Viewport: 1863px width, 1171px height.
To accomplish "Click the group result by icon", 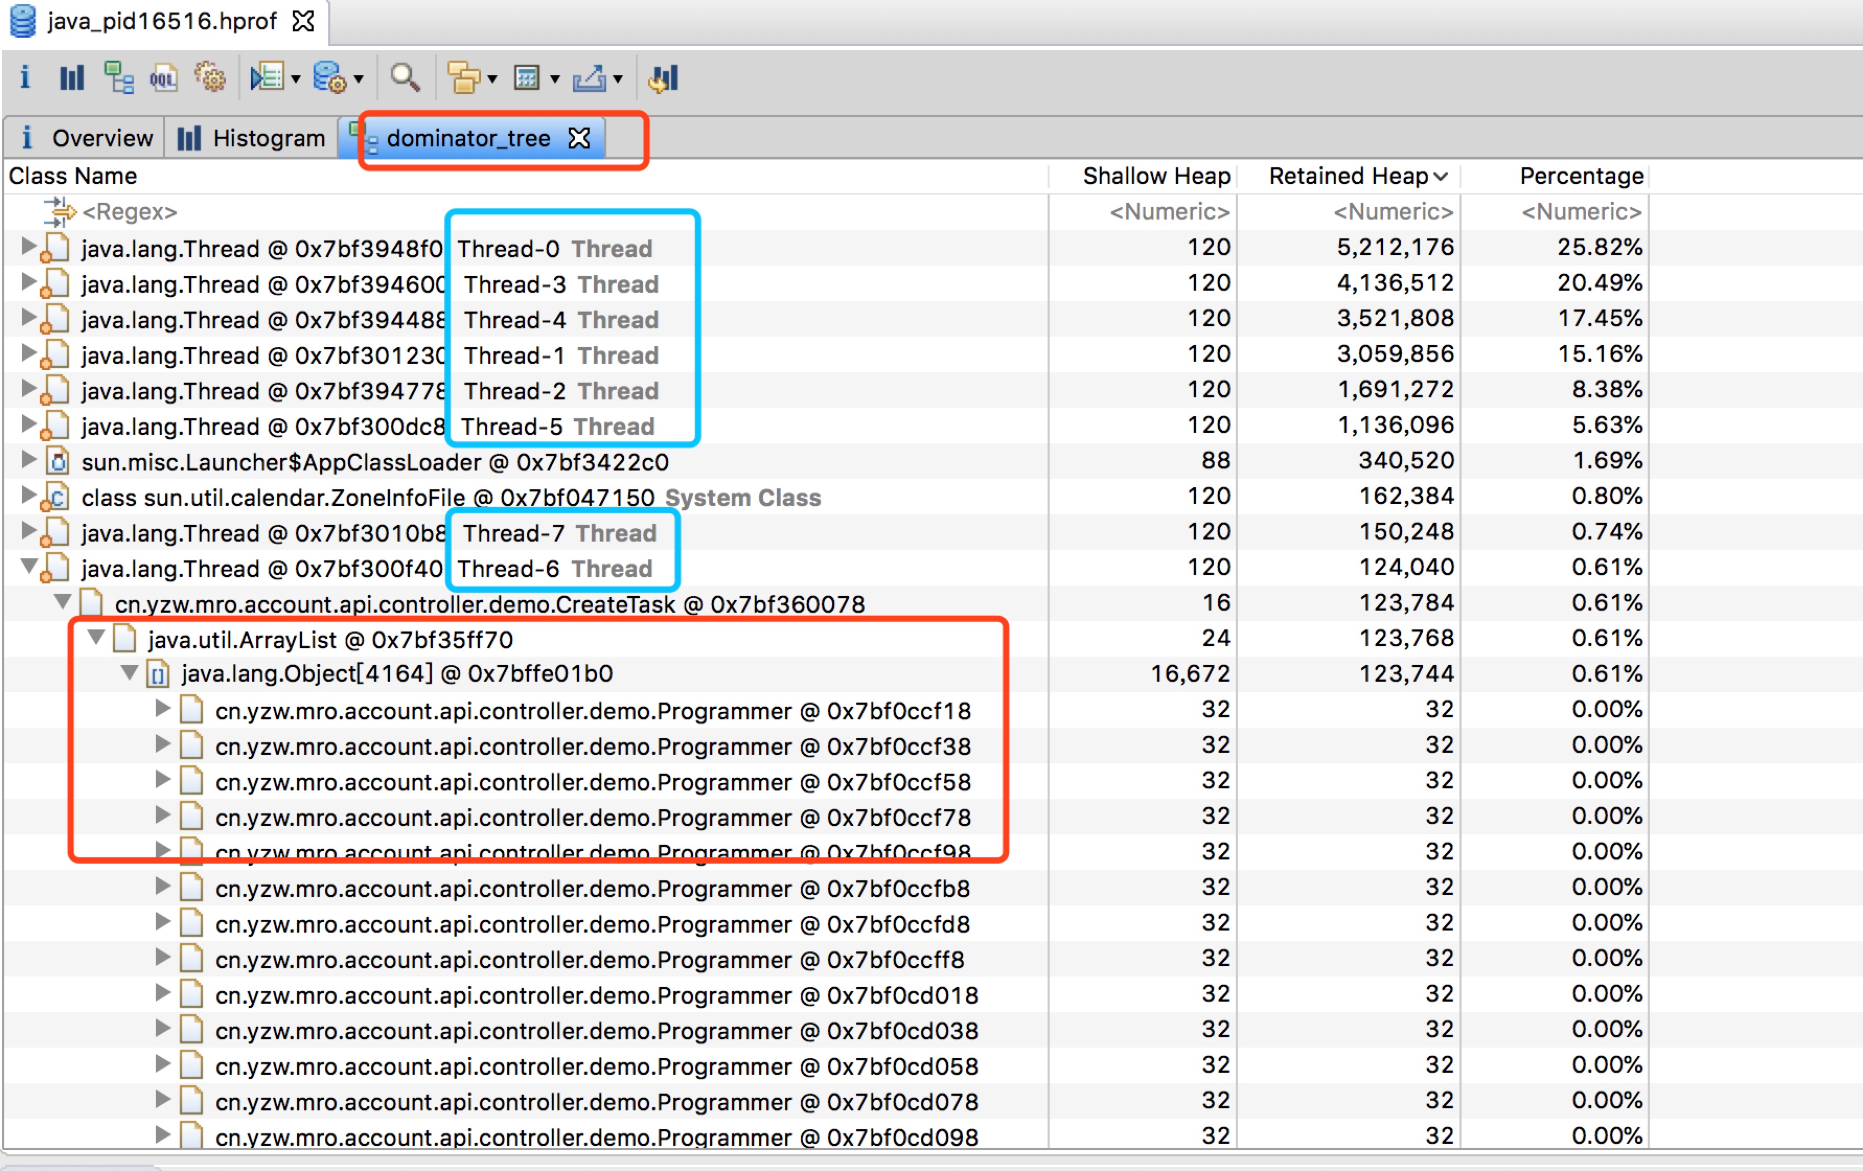I will (464, 78).
